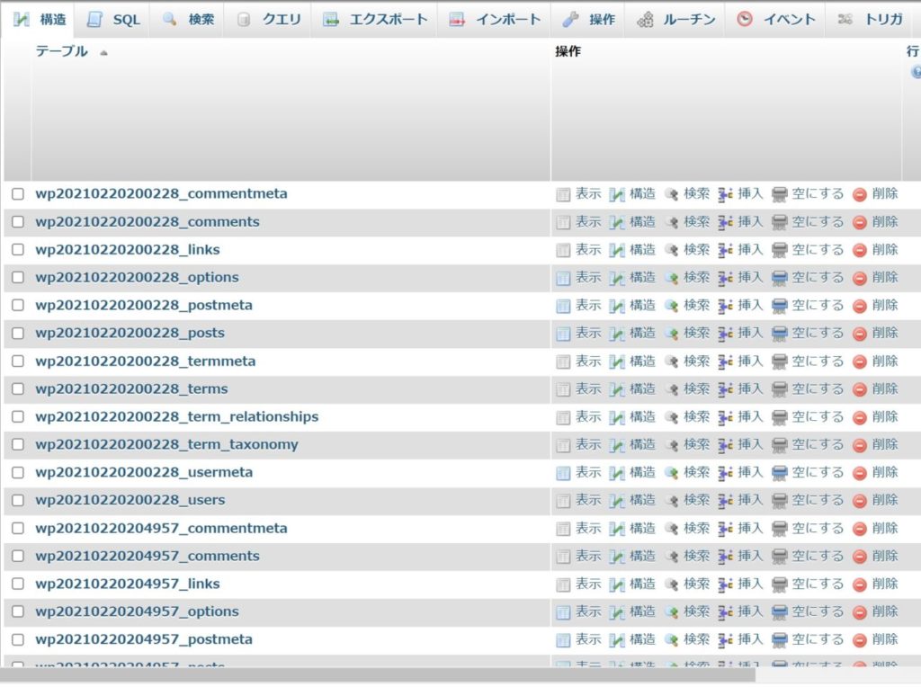Click browse icon for wp20210220200228_termmeta
Screen dimensions: 921x687
(x=563, y=361)
